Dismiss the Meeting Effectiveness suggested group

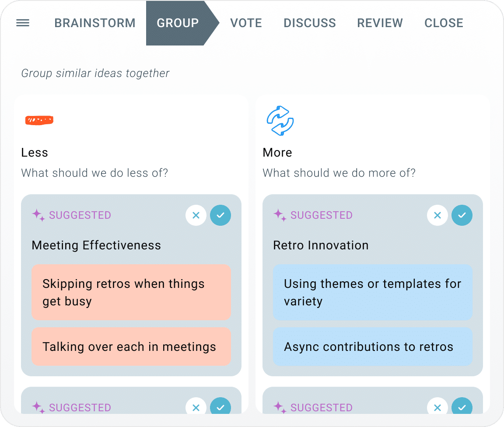(196, 215)
